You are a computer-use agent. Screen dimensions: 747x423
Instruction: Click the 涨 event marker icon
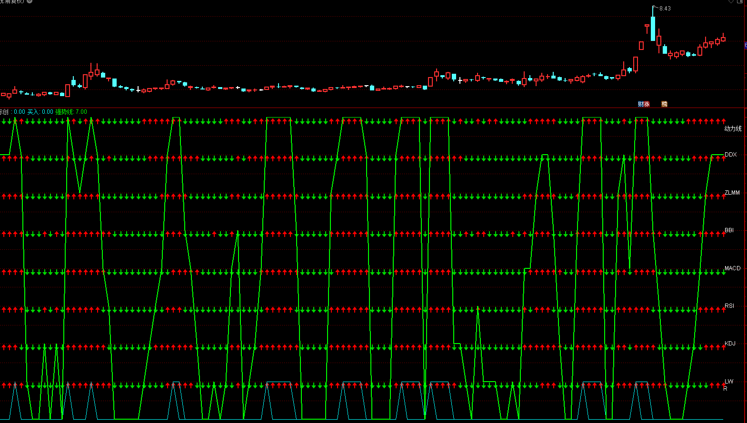click(647, 104)
